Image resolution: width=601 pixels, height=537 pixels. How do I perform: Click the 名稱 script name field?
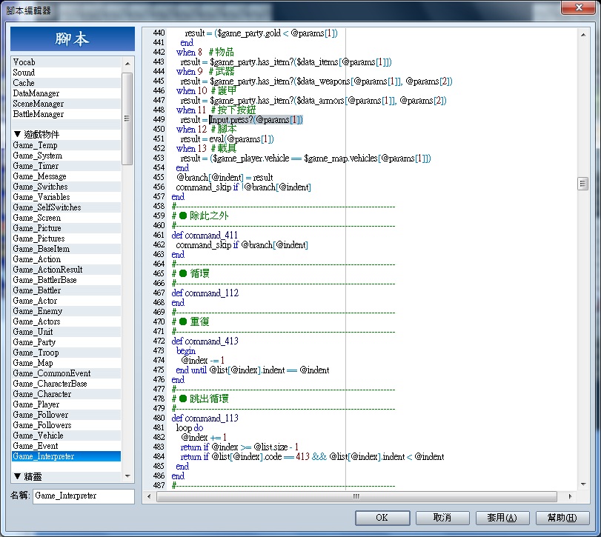pos(84,496)
